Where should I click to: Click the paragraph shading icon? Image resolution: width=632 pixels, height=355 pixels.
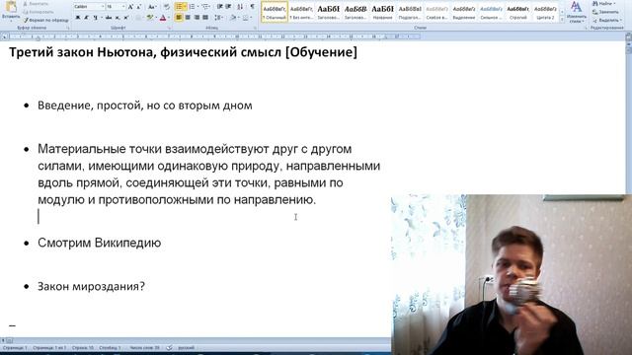233,18
